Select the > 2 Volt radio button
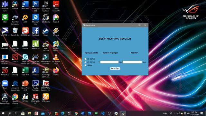The height and width of the screenshot is (116, 206). pos(85,65)
